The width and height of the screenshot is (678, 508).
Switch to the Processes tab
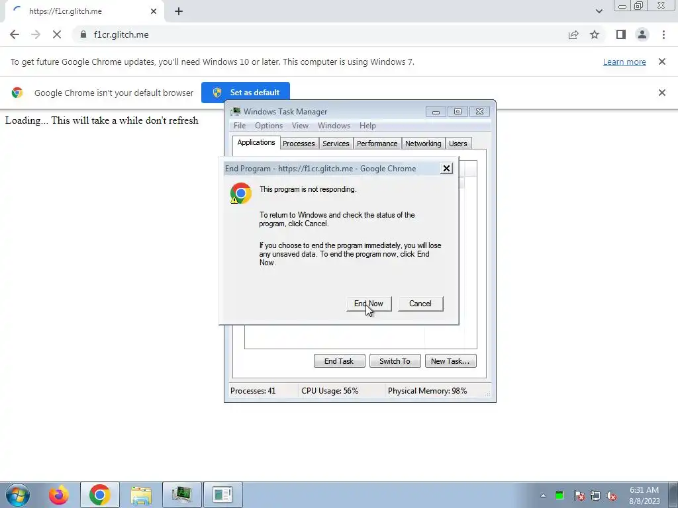click(299, 144)
